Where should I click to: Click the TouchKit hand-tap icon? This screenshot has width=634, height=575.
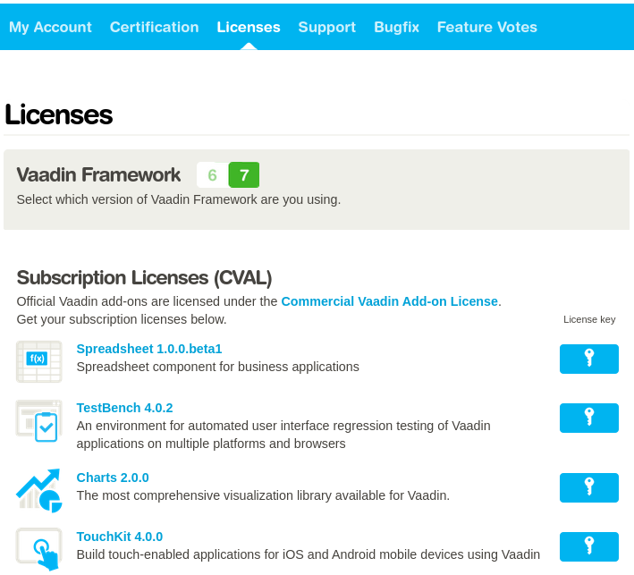38,549
